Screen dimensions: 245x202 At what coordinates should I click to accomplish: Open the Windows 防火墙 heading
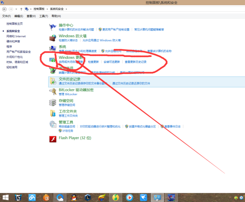coord(73,36)
